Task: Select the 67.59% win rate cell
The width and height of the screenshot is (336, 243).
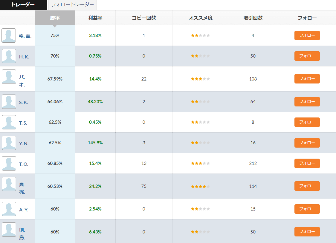Action: (x=55, y=79)
